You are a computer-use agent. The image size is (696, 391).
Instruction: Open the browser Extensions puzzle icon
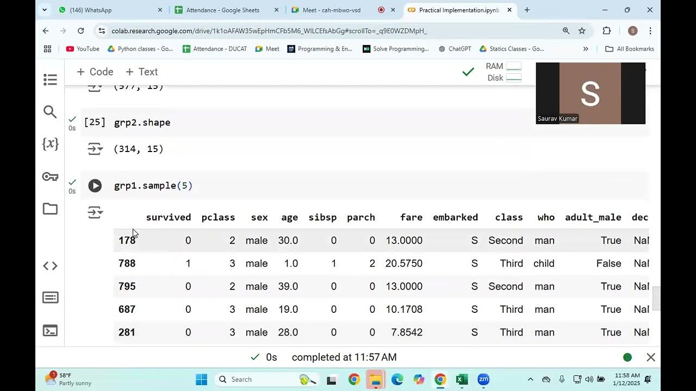[607, 31]
